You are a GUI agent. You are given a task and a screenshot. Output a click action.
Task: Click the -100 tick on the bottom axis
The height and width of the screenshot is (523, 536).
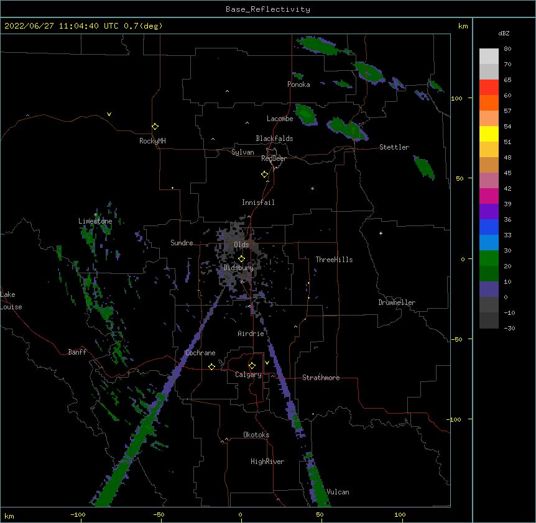point(78,515)
